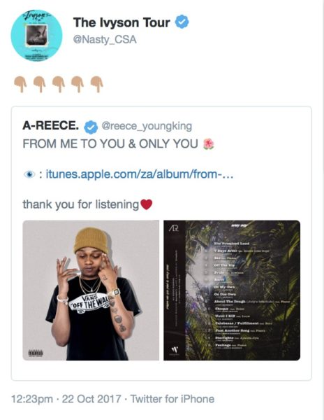The width and height of the screenshot is (324, 420).
Task: Click the first pointing-down hand emoji
Action: point(20,84)
